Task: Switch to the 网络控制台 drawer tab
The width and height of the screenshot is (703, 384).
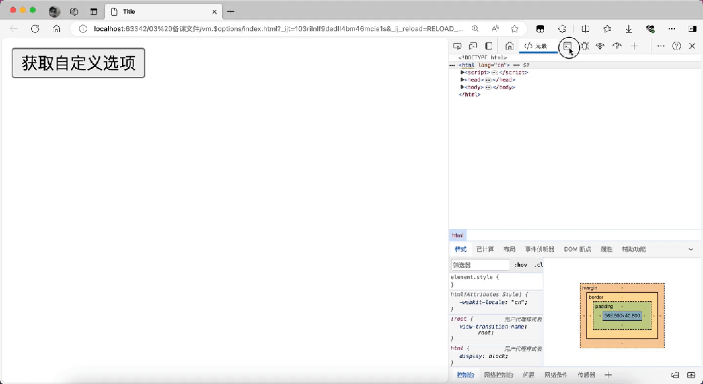Action: [x=498, y=375]
